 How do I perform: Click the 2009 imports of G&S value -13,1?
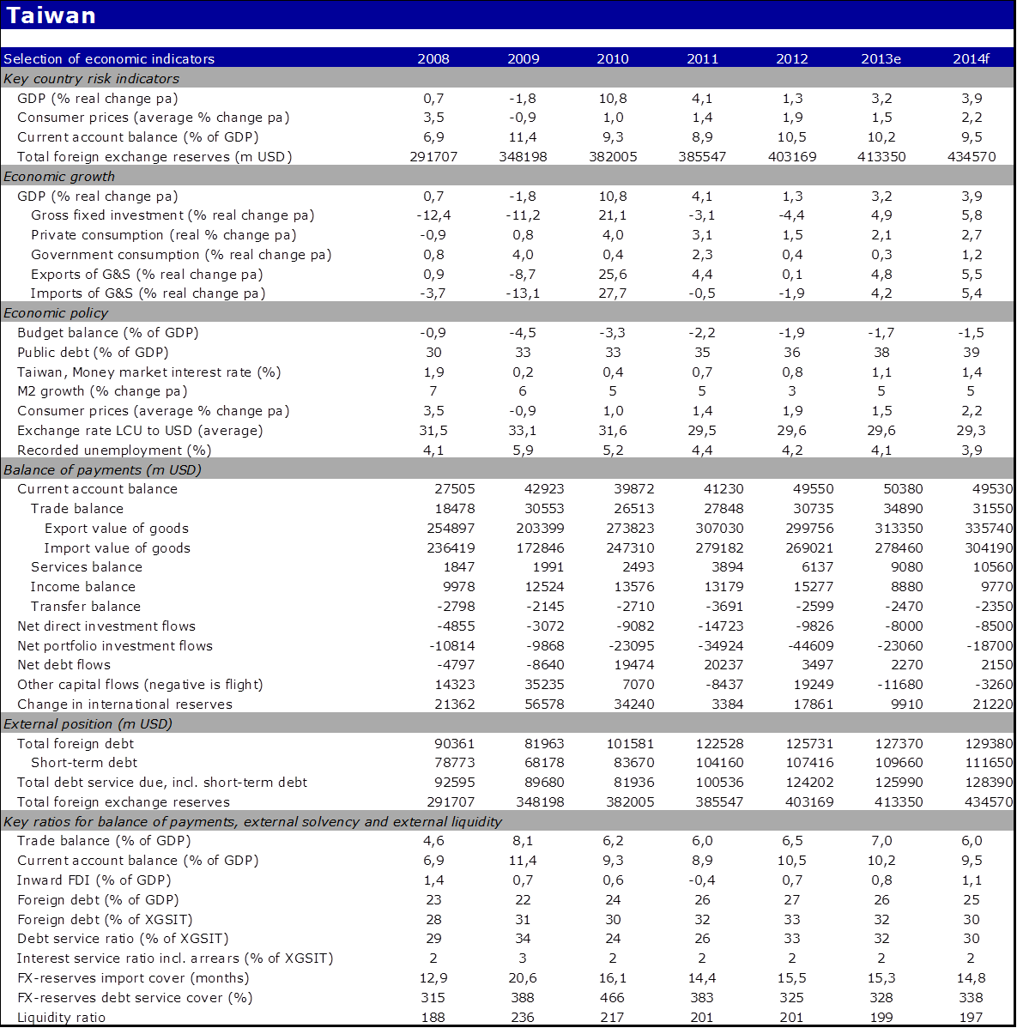pyautogui.click(x=524, y=293)
